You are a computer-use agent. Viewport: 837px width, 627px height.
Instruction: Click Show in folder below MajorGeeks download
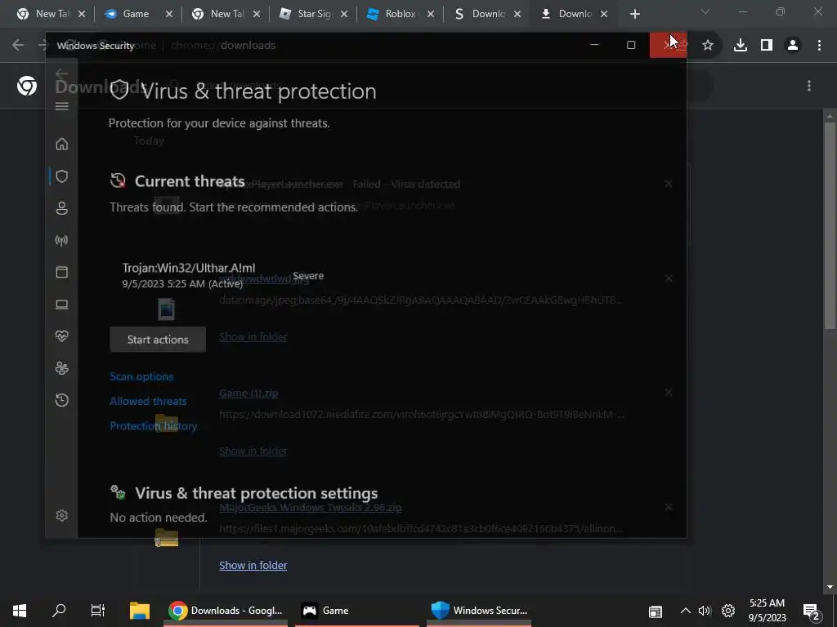click(x=253, y=565)
